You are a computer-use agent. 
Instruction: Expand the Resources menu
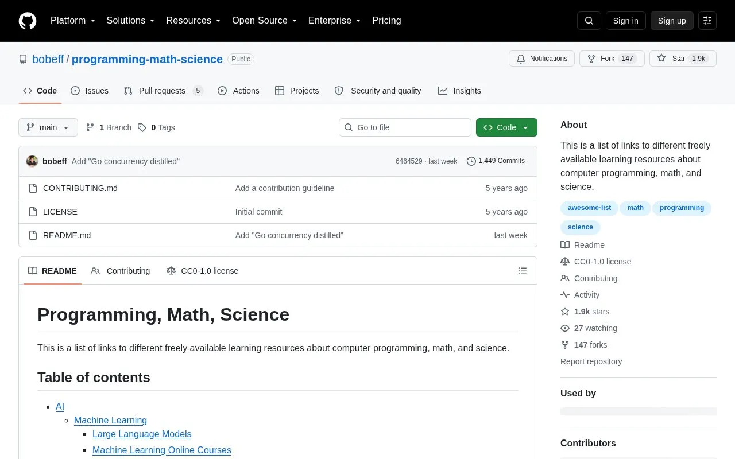(194, 21)
